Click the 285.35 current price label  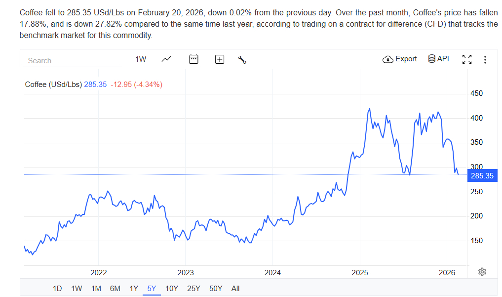(x=482, y=175)
